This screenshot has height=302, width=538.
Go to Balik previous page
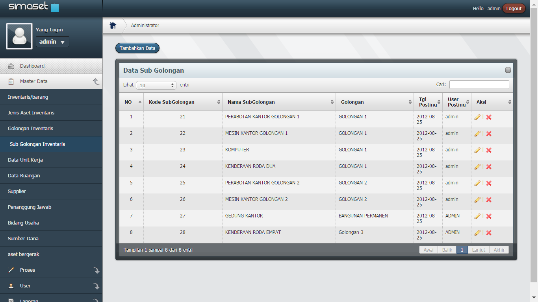pos(447,250)
